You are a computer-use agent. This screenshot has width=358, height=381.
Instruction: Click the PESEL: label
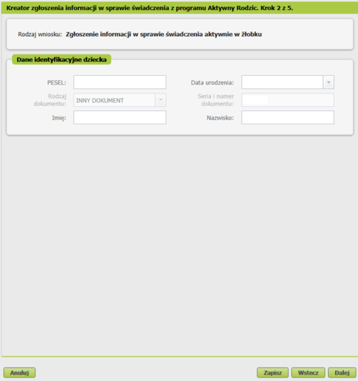pyautogui.click(x=57, y=83)
